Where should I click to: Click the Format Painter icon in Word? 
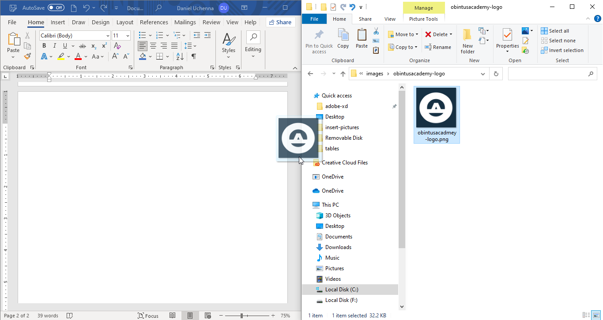[27, 56]
